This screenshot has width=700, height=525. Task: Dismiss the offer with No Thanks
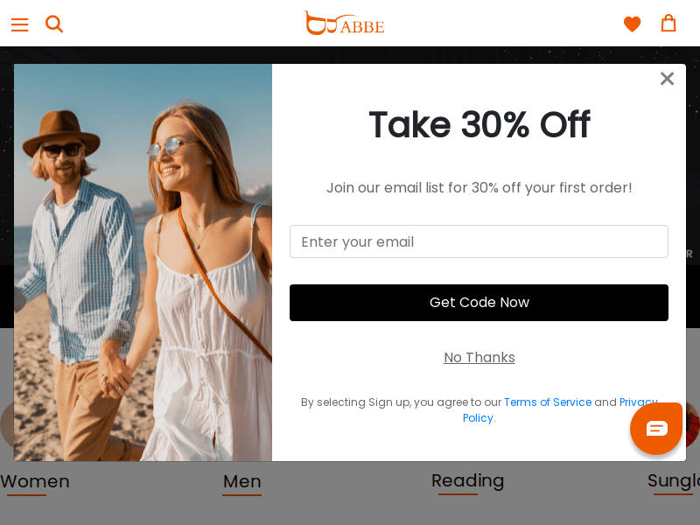tap(479, 358)
